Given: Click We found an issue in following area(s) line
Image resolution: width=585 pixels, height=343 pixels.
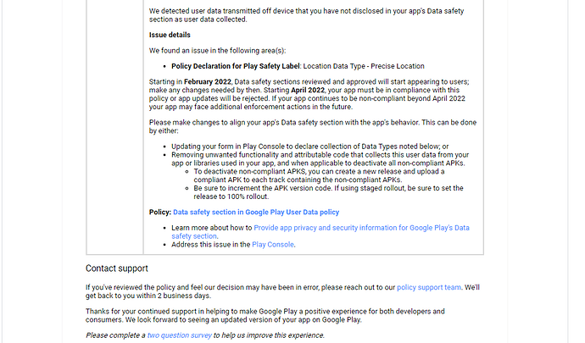Looking at the screenshot, I should tap(218, 50).
